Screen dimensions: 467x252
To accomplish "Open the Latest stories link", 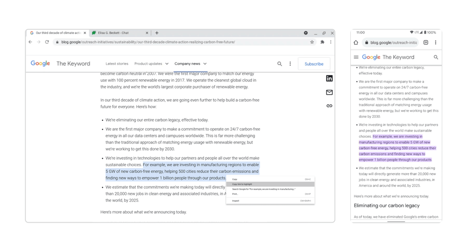I will [117, 64].
